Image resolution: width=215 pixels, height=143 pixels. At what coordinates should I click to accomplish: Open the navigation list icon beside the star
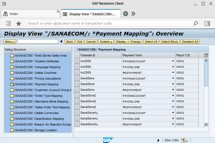[x=8, y=24]
